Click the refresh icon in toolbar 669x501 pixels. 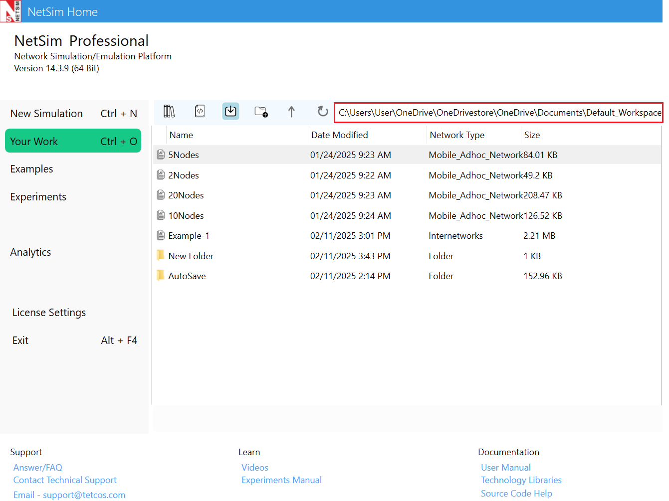click(x=323, y=111)
